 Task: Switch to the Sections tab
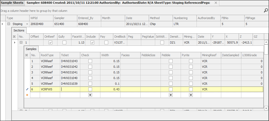point(19,30)
